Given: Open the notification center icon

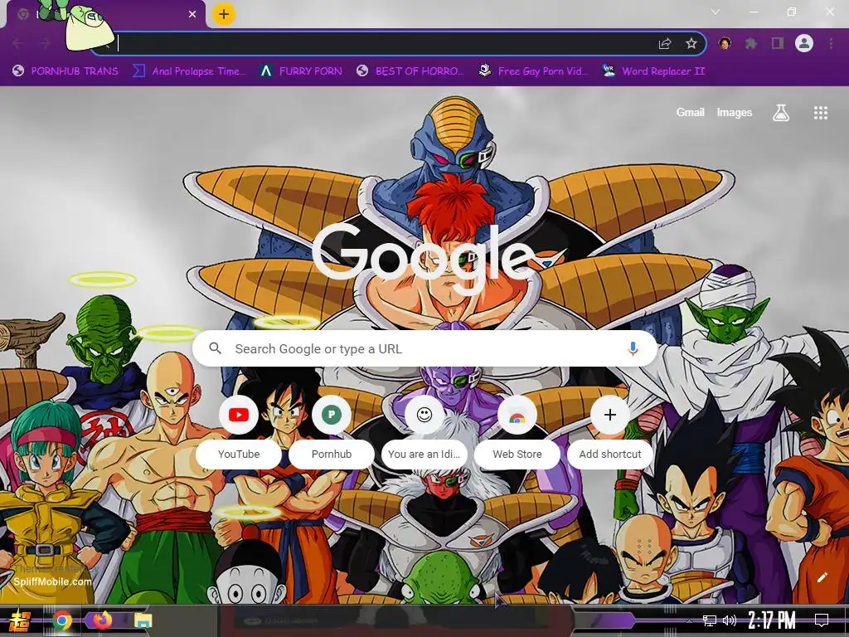Looking at the screenshot, I should (x=822, y=620).
